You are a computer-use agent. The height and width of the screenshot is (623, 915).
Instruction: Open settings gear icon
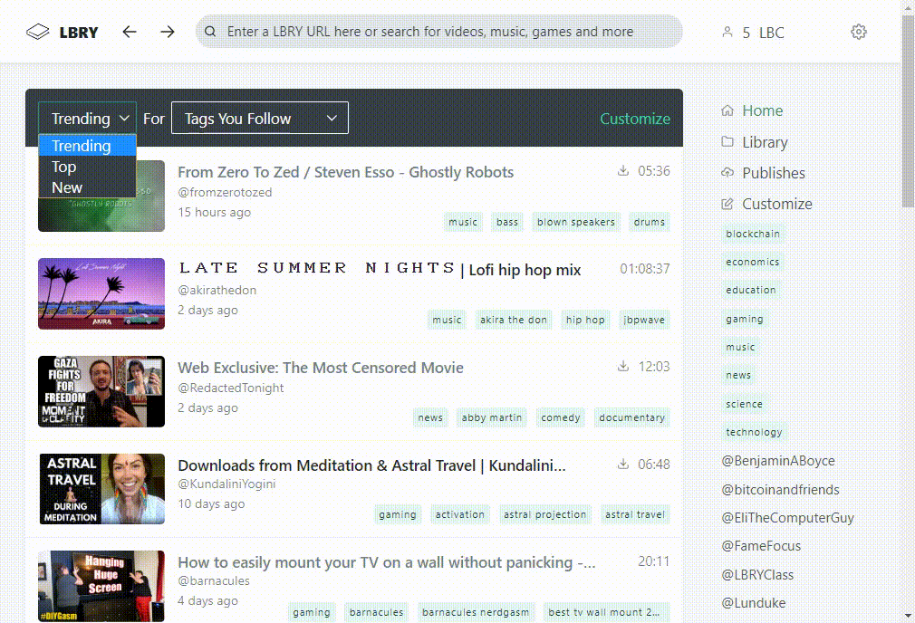(x=859, y=32)
